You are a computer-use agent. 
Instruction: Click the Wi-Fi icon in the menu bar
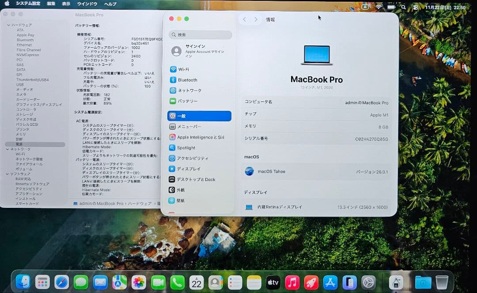click(379, 7)
